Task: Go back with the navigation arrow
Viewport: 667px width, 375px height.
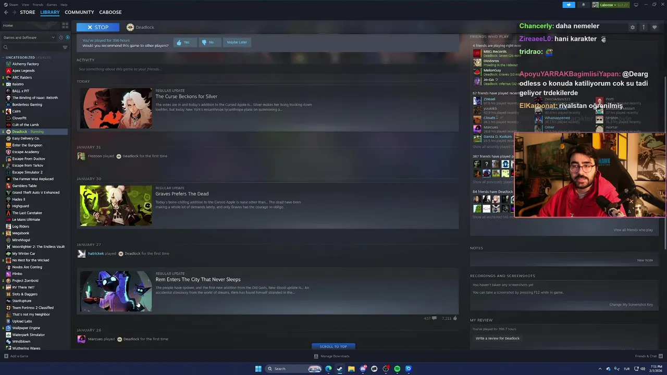Action: tap(6, 12)
